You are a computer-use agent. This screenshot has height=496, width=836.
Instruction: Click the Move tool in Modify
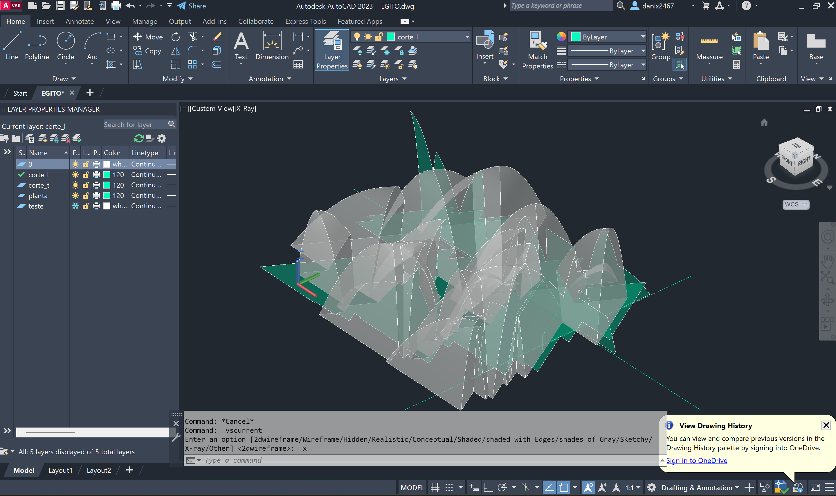pyautogui.click(x=148, y=37)
